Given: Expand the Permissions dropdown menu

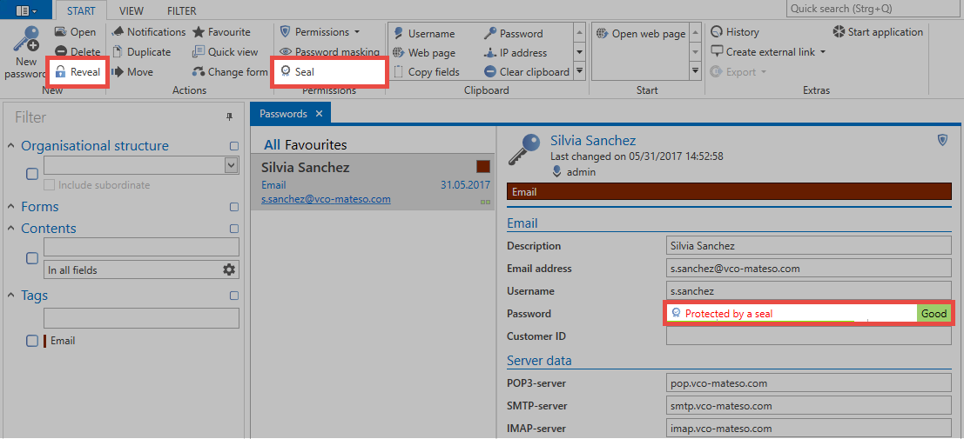Looking at the screenshot, I should pos(358,32).
